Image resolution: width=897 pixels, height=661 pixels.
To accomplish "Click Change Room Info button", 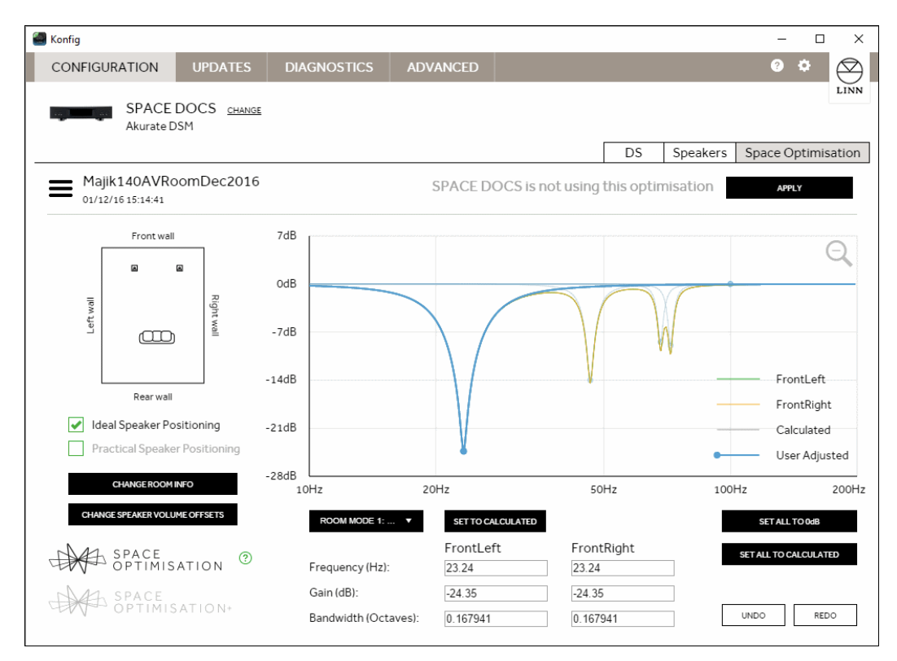I will [x=153, y=484].
